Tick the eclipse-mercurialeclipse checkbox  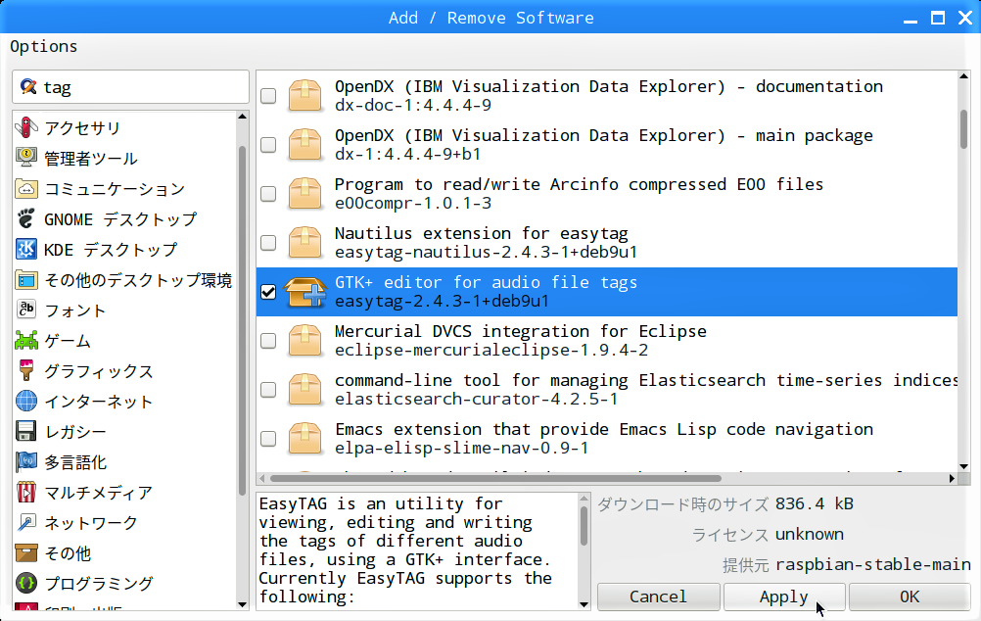point(268,341)
